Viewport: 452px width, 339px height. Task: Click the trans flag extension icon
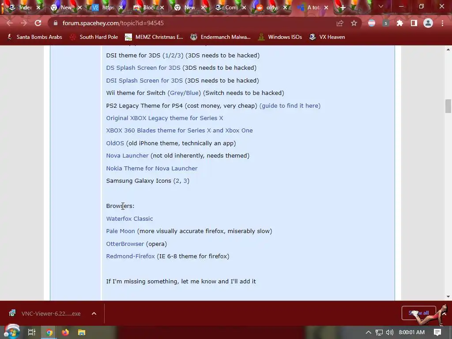372,23
